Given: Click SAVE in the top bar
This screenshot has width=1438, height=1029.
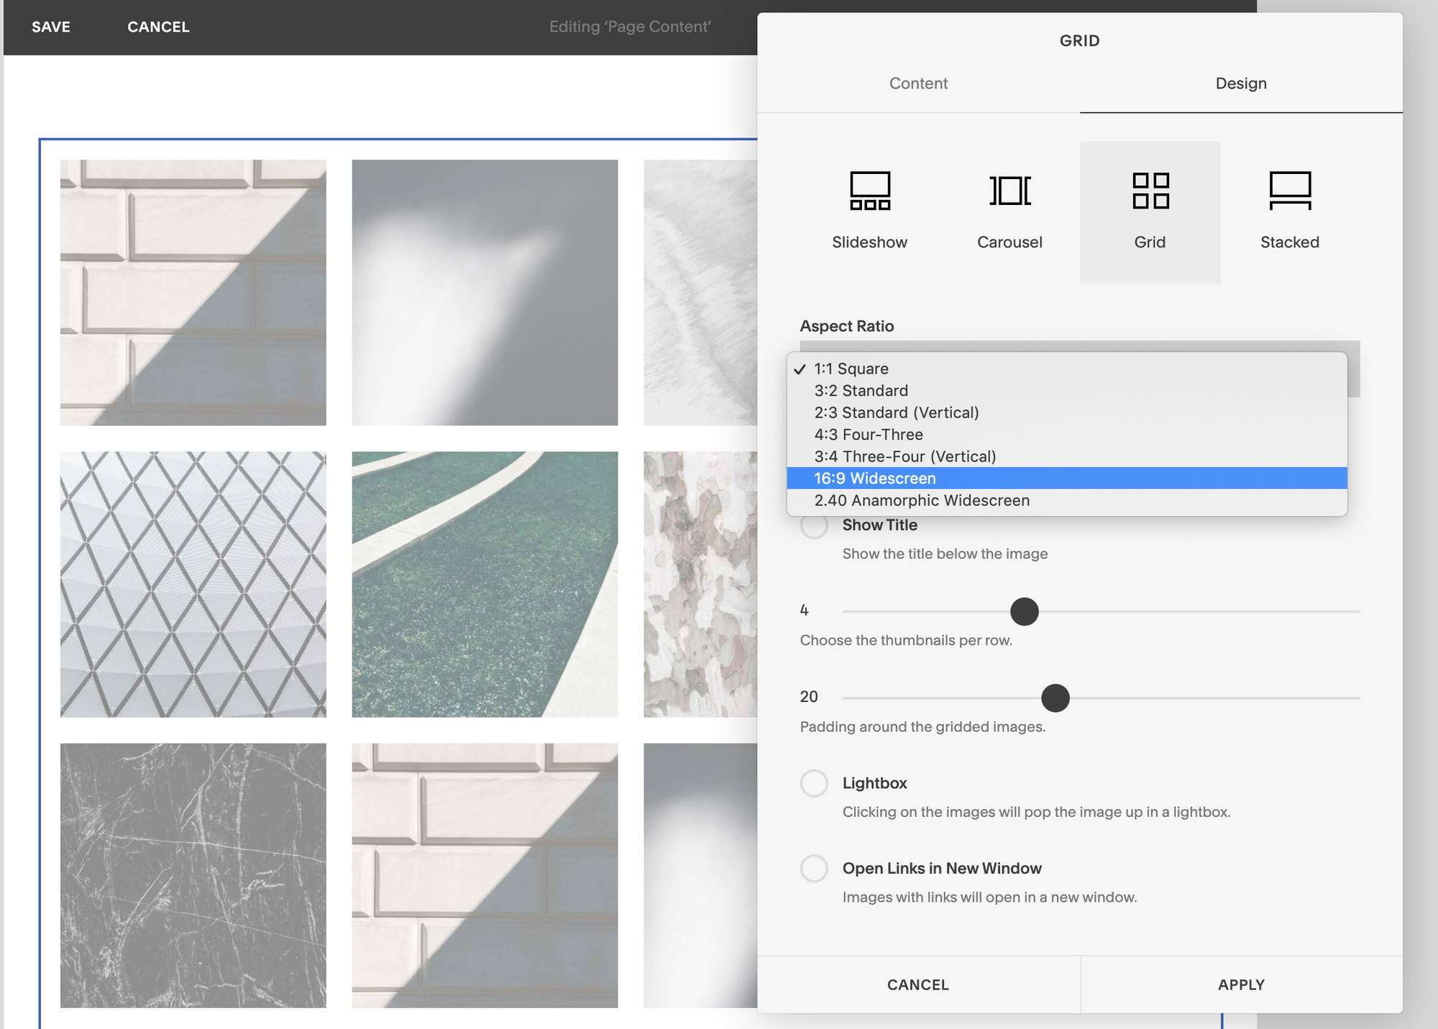Looking at the screenshot, I should click(51, 27).
